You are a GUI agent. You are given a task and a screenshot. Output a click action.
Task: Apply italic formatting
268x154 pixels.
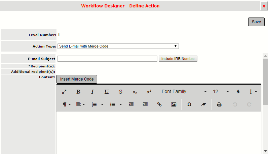(92, 92)
